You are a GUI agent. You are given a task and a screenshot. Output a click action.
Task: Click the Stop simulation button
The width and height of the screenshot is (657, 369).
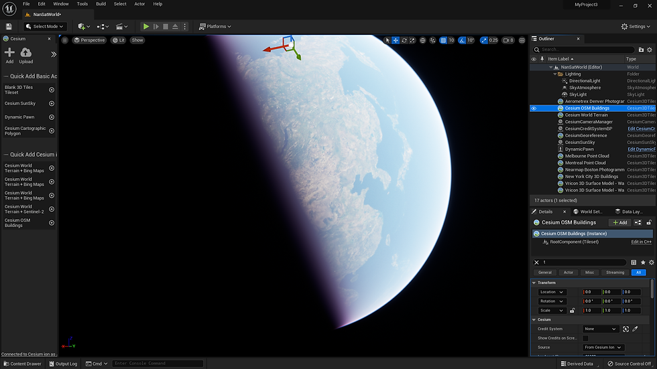click(166, 26)
